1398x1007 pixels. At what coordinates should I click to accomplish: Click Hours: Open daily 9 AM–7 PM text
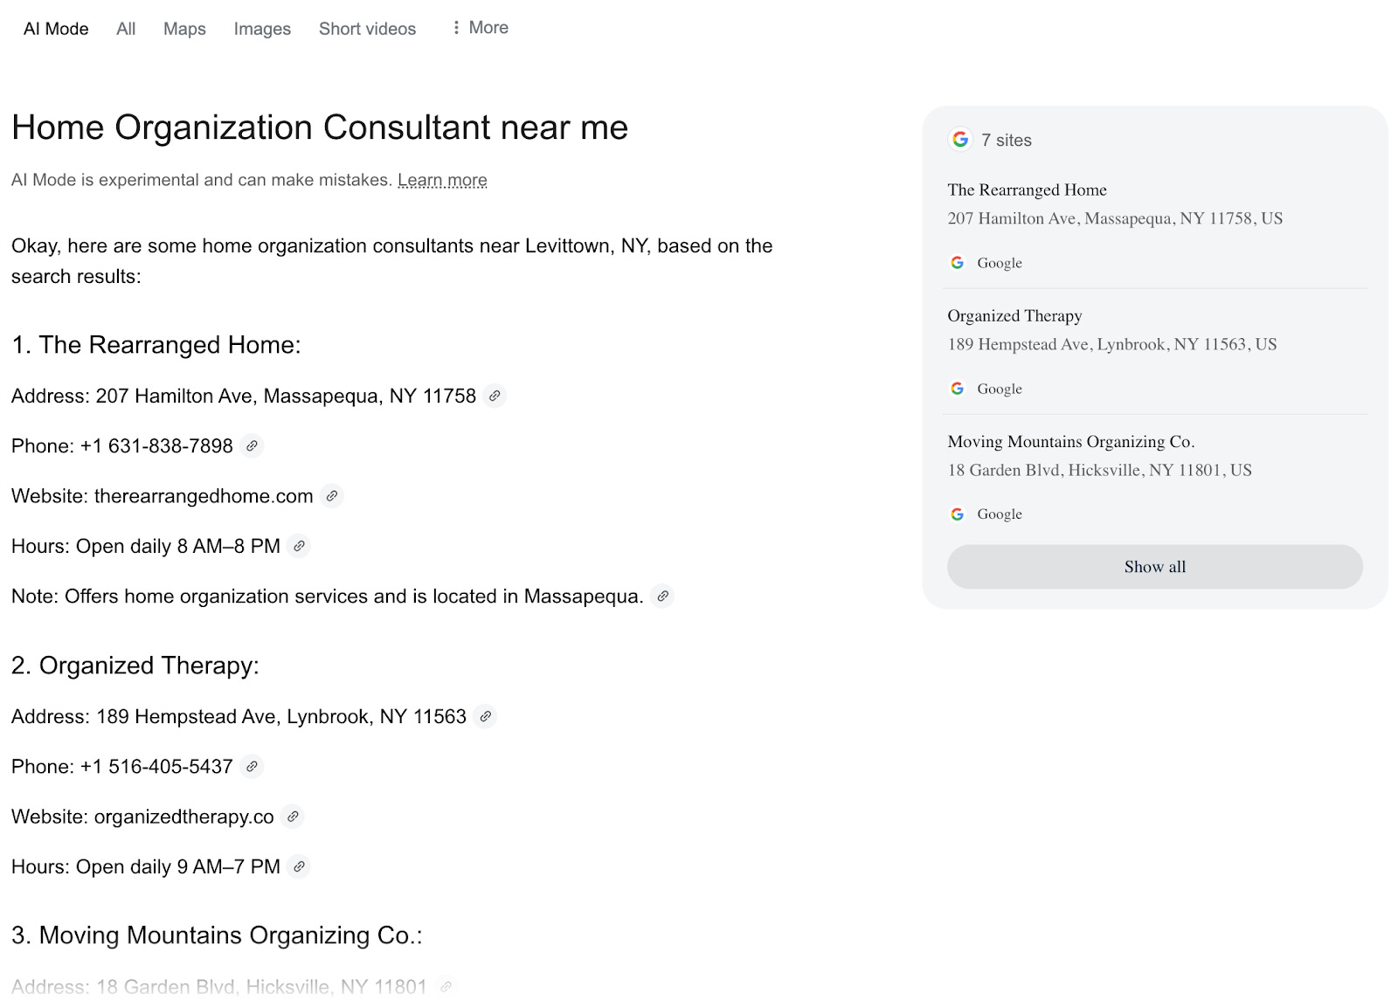pos(146,866)
